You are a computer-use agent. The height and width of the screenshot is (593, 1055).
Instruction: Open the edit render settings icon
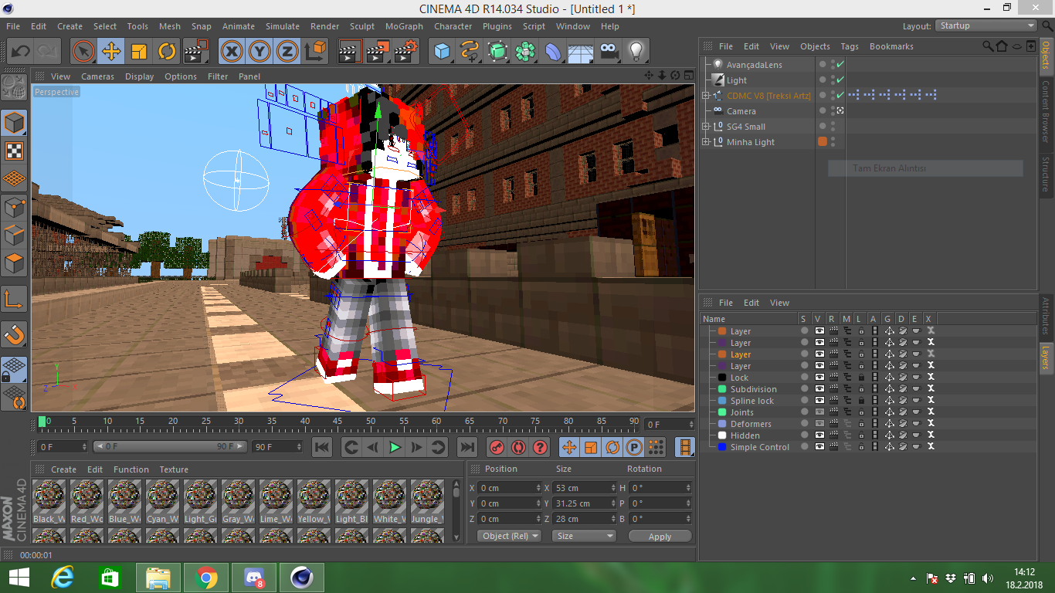coord(405,52)
